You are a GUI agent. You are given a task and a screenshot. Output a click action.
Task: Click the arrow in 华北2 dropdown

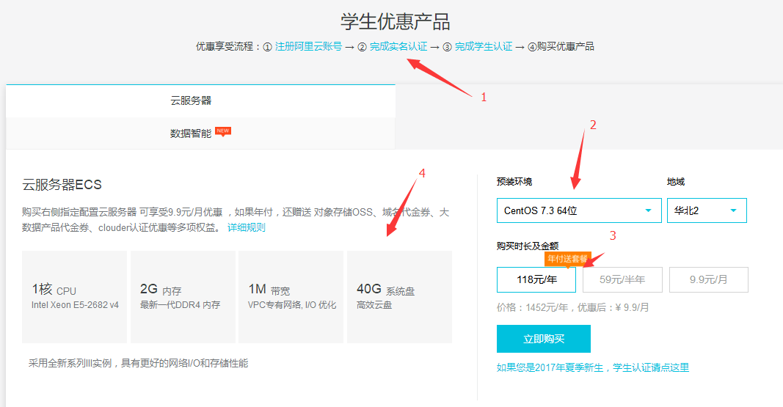point(734,210)
